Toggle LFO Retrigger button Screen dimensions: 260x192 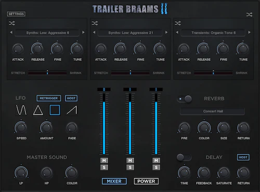coord(49,98)
